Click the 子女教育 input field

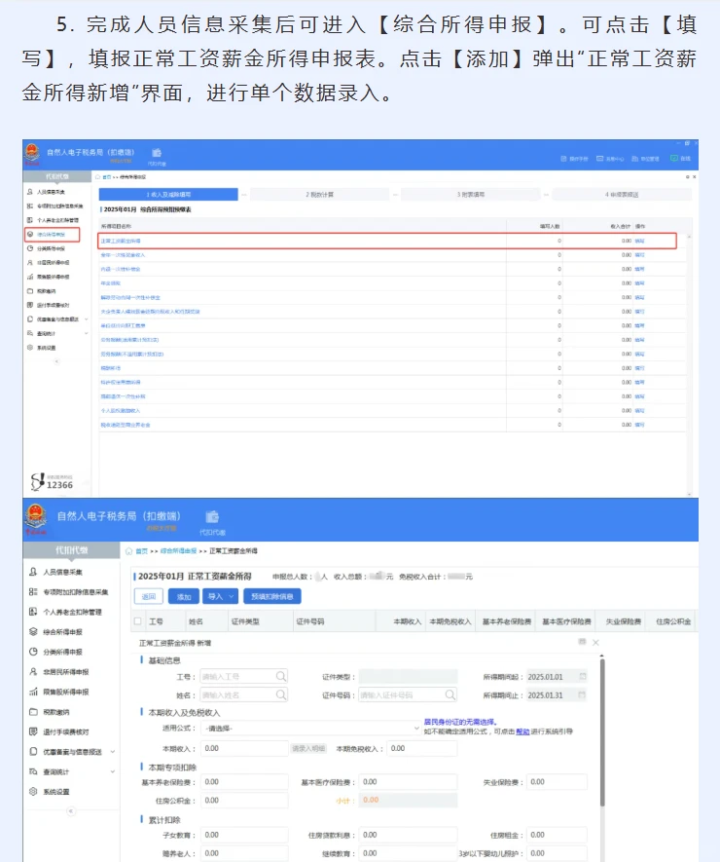(x=244, y=835)
